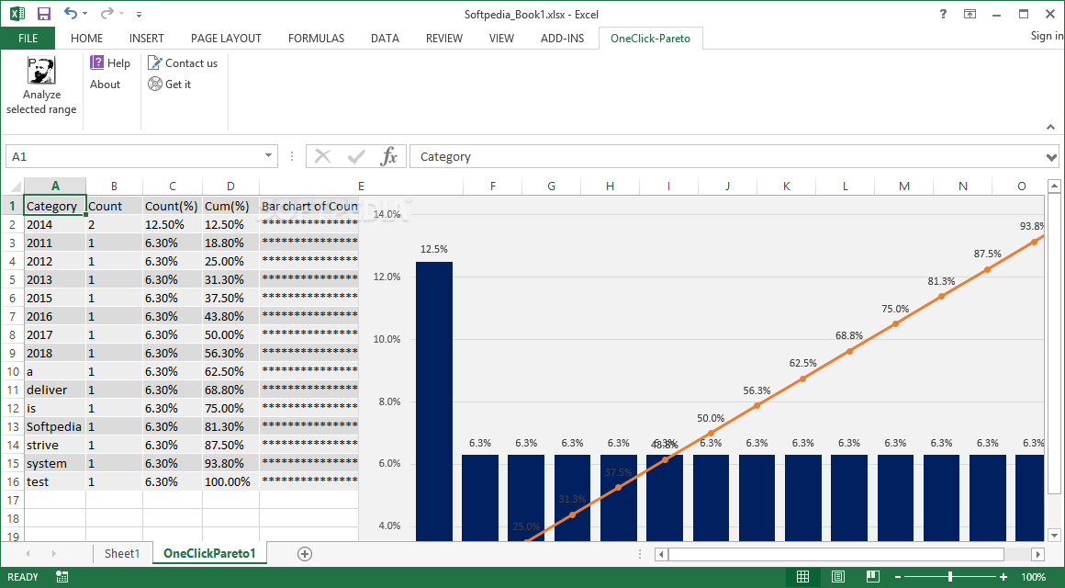Click the vertical scrollbar down arrow
1065x588 pixels.
click(1053, 535)
